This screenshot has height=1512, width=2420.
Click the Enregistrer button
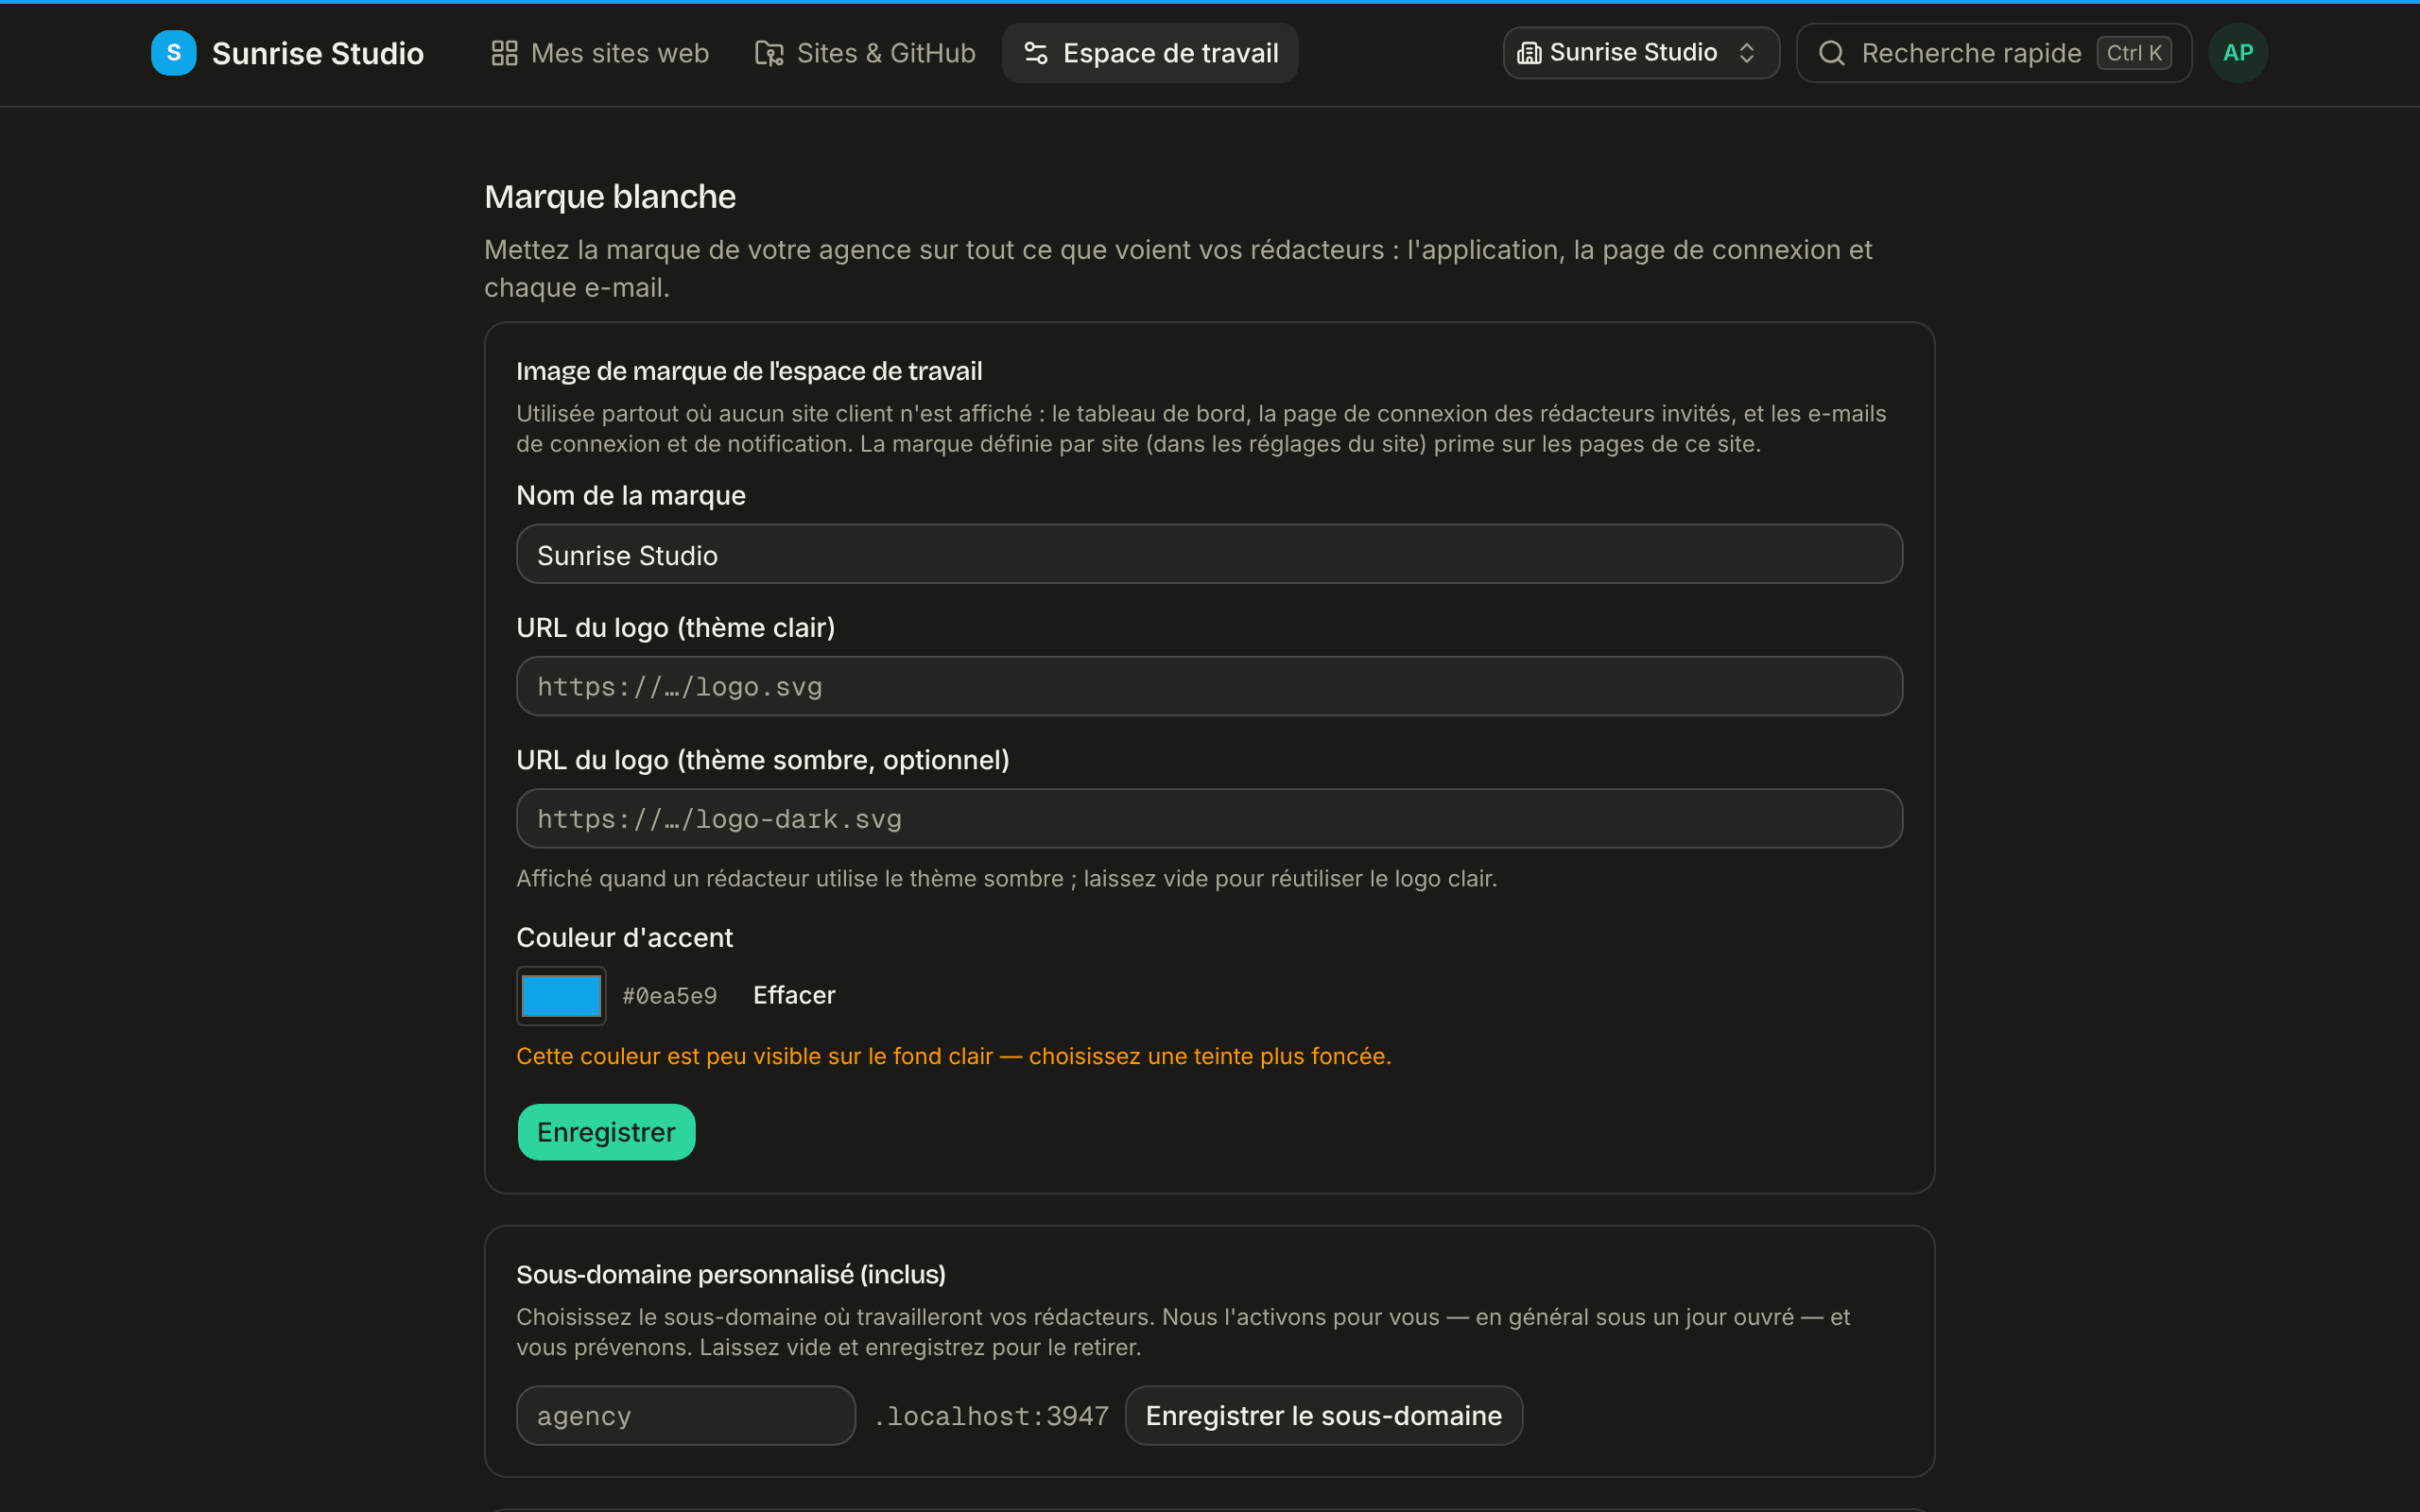pos(606,1132)
